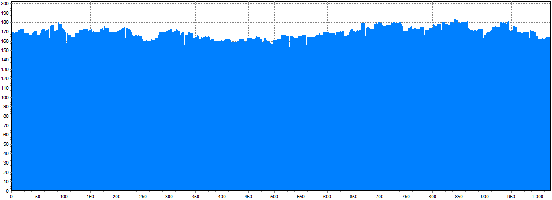Click the 750 label on the horizontal axis
The image size is (552, 200).
(x=406, y=197)
